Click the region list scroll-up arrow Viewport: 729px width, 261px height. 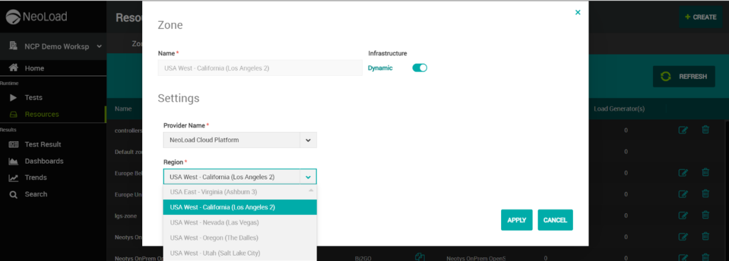pyautogui.click(x=312, y=190)
